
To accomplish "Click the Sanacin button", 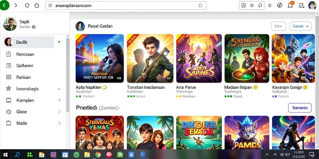I will coord(300,108).
